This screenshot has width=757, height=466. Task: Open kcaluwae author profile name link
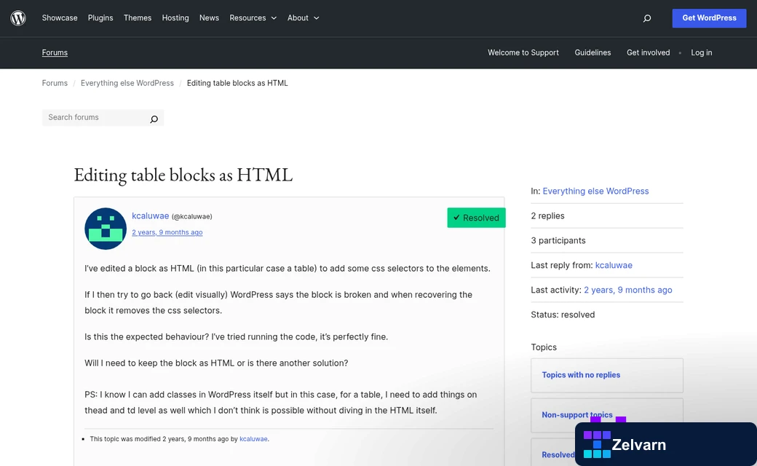click(x=150, y=216)
